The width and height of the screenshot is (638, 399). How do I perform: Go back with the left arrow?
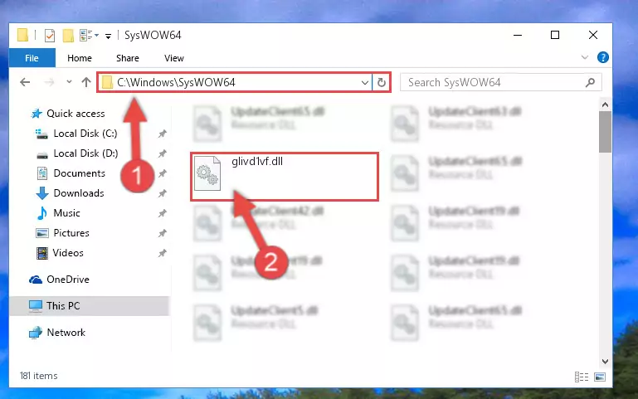point(25,83)
